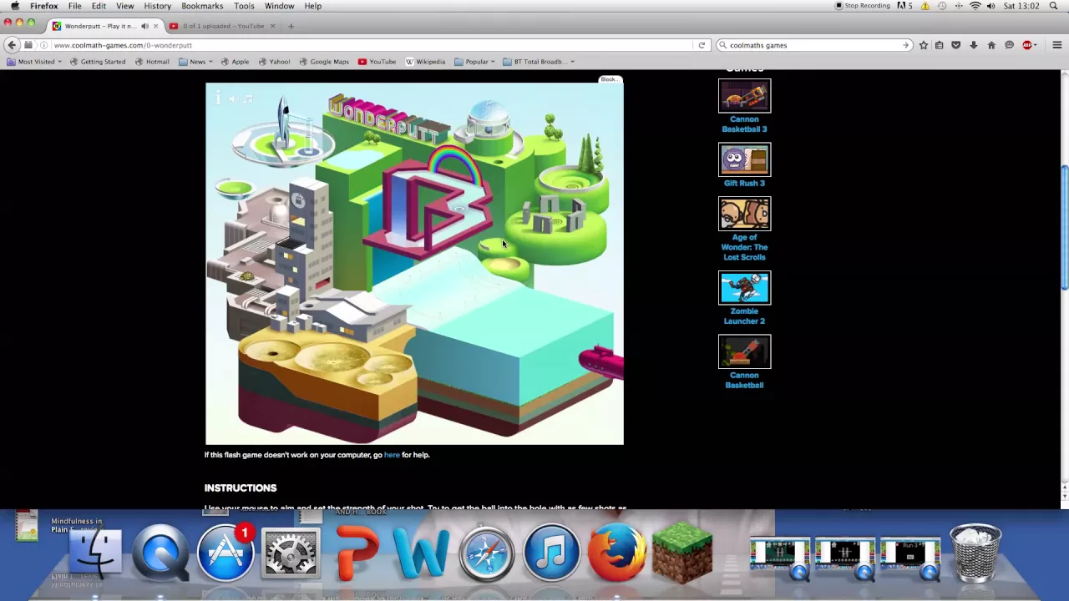Open the Bookmarks menu
The image size is (1069, 601).
[202, 6]
